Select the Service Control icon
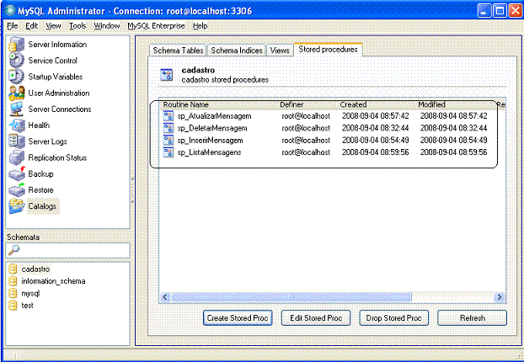The height and width of the screenshot is (362, 524). click(16, 61)
